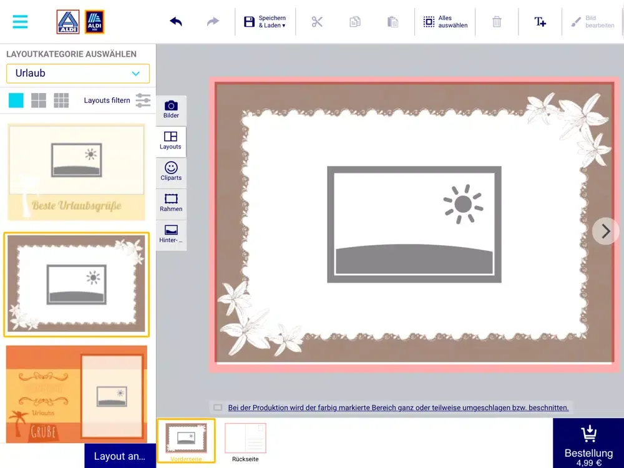Image resolution: width=624 pixels, height=468 pixels.
Task: Click the Bestellung cart button
Action: (588, 443)
